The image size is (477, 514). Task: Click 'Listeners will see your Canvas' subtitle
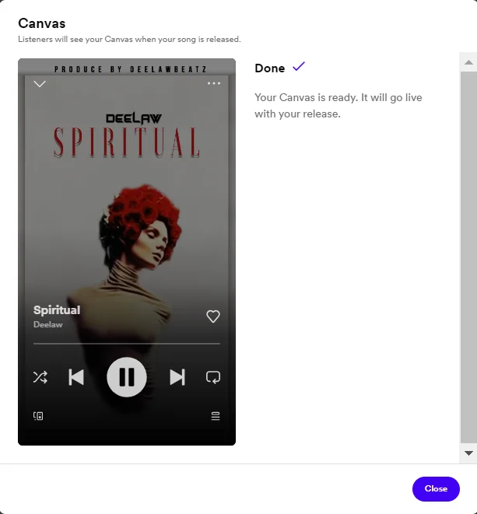[x=129, y=40]
